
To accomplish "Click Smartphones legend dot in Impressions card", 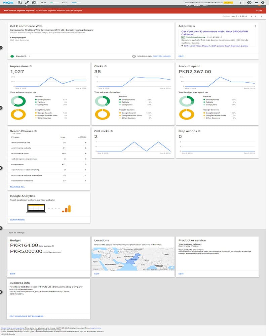I will [x=36, y=100].
